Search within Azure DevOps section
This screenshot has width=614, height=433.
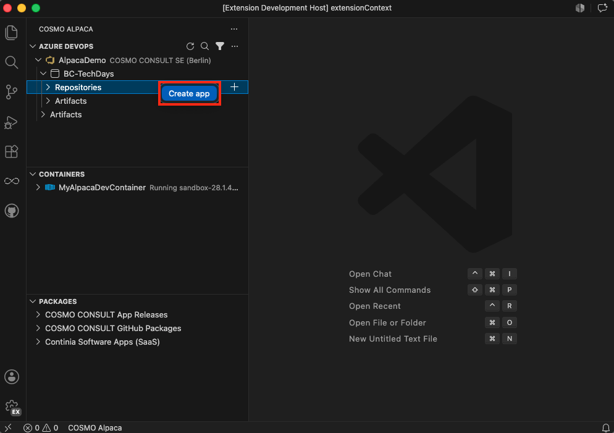[x=205, y=46]
